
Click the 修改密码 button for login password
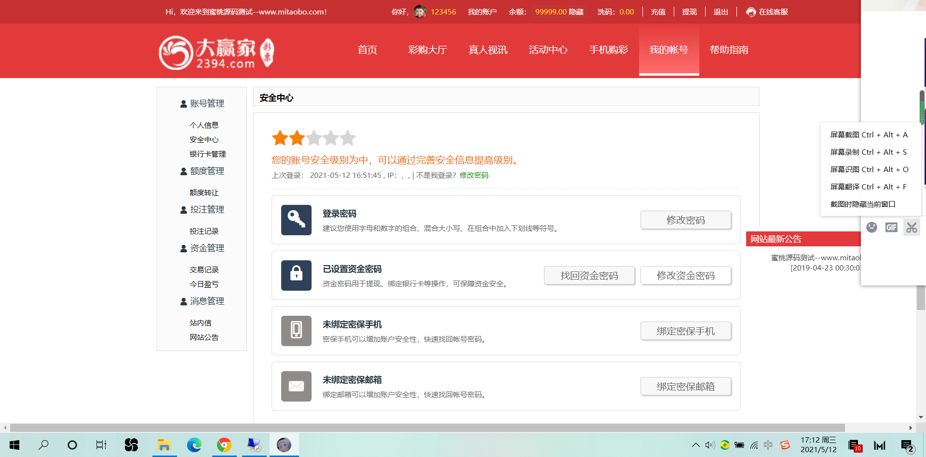[x=685, y=220]
